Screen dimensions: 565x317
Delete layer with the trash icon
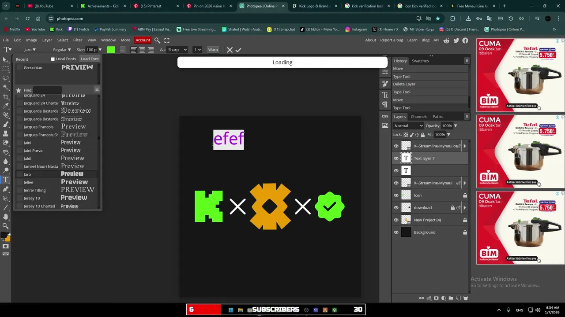point(465,298)
